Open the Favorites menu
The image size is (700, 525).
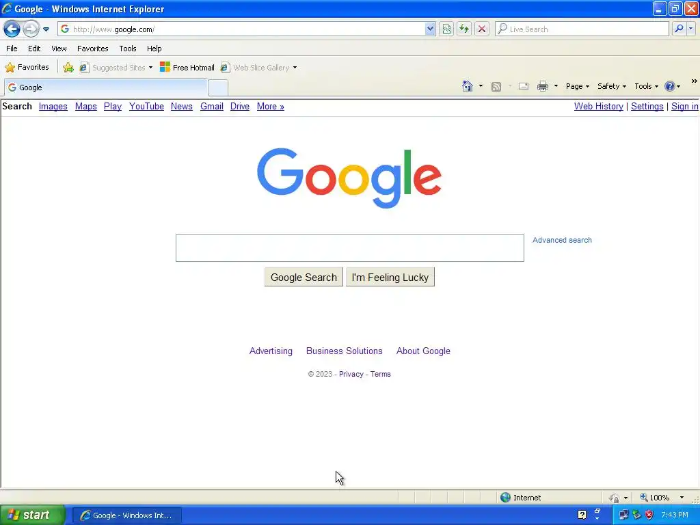click(x=92, y=49)
